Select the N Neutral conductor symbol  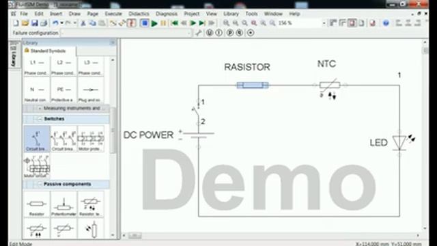coord(36,90)
